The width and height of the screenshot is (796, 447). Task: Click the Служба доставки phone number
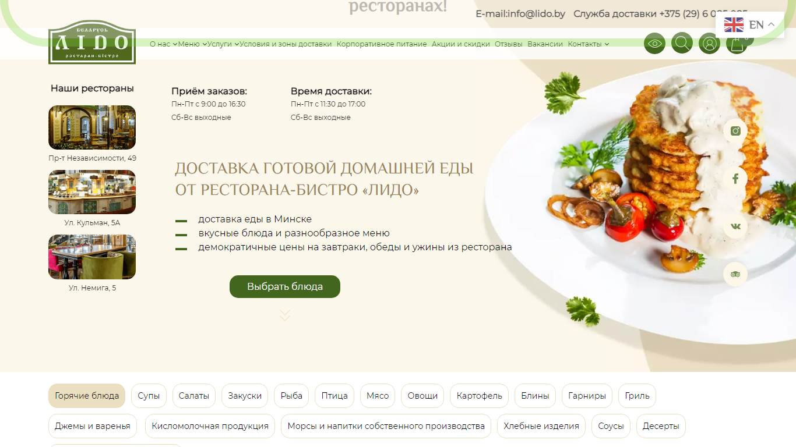(703, 14)
